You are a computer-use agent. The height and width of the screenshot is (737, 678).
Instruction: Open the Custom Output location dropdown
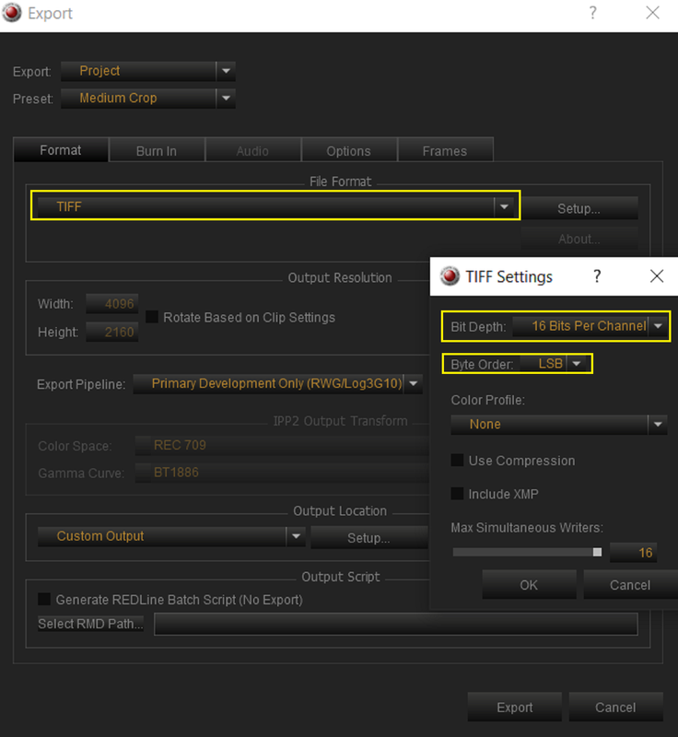tap(171, 536)
